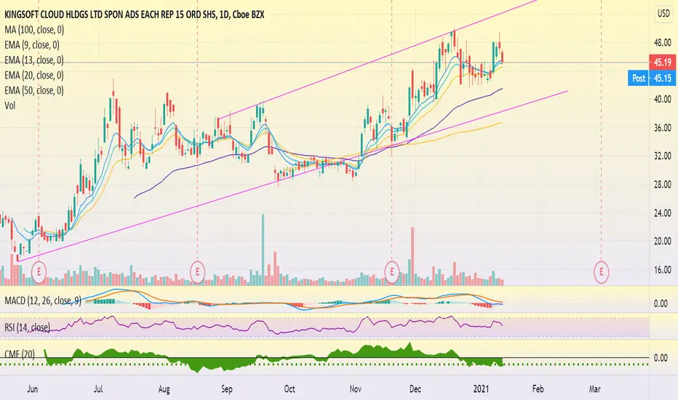Click the CMF pane 0.00 axis label

pos(661,358)
